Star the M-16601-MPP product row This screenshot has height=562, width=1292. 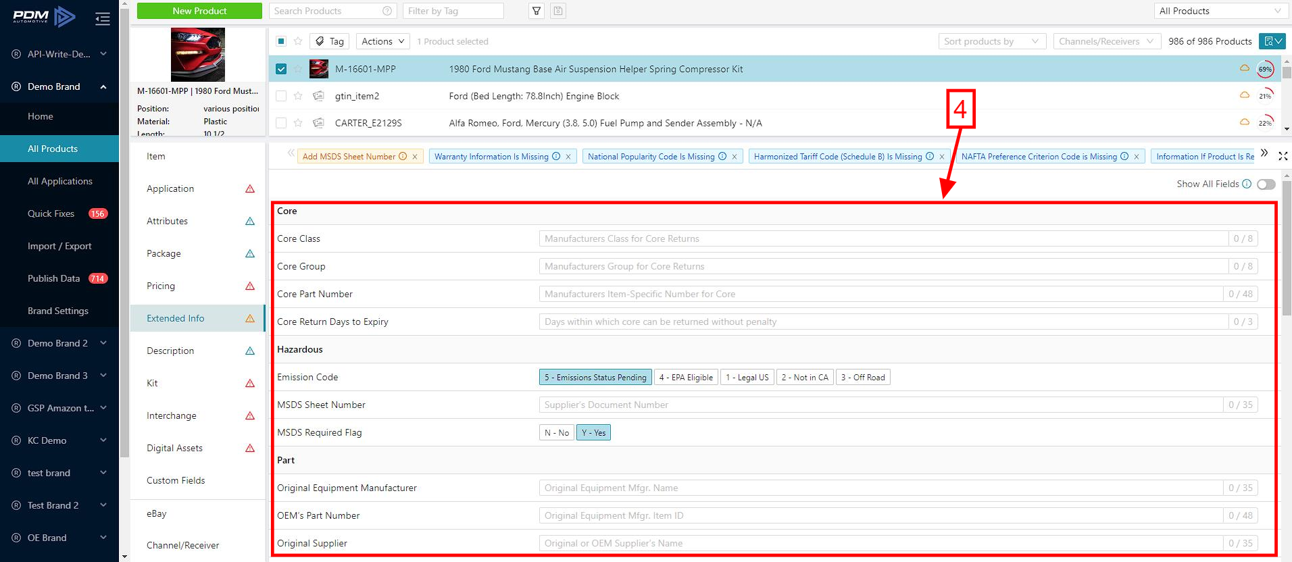298,69
